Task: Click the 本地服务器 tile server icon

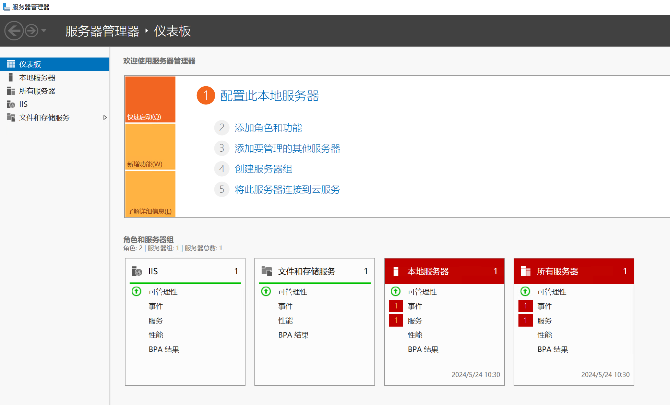Action: (396, 271)
